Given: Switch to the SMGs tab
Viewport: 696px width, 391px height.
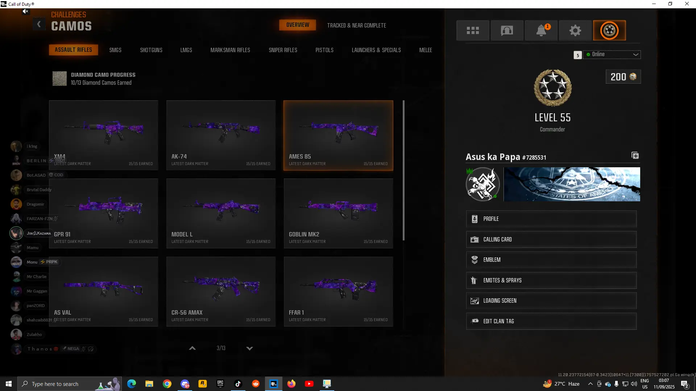Looking at the screenshot, I should tap(115, 50).
